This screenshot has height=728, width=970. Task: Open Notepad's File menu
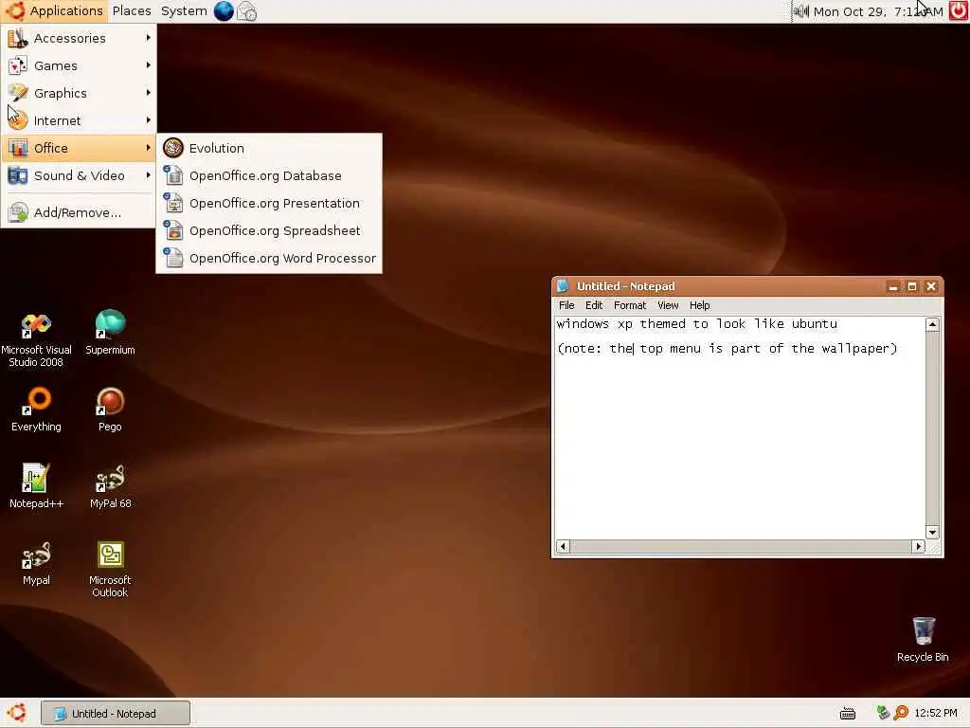coord(566,305)
